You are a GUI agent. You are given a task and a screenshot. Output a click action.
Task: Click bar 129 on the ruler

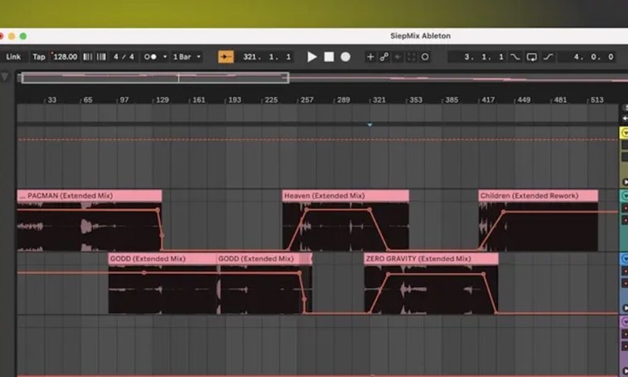pyautogui.click(x=162, y=100)
